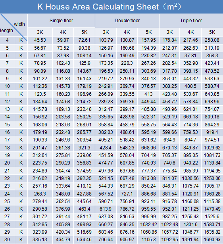This screenshot has width=223, height=244.
Task: Click cell value 335.13 in row 30
Action: (x=40, y=240)
